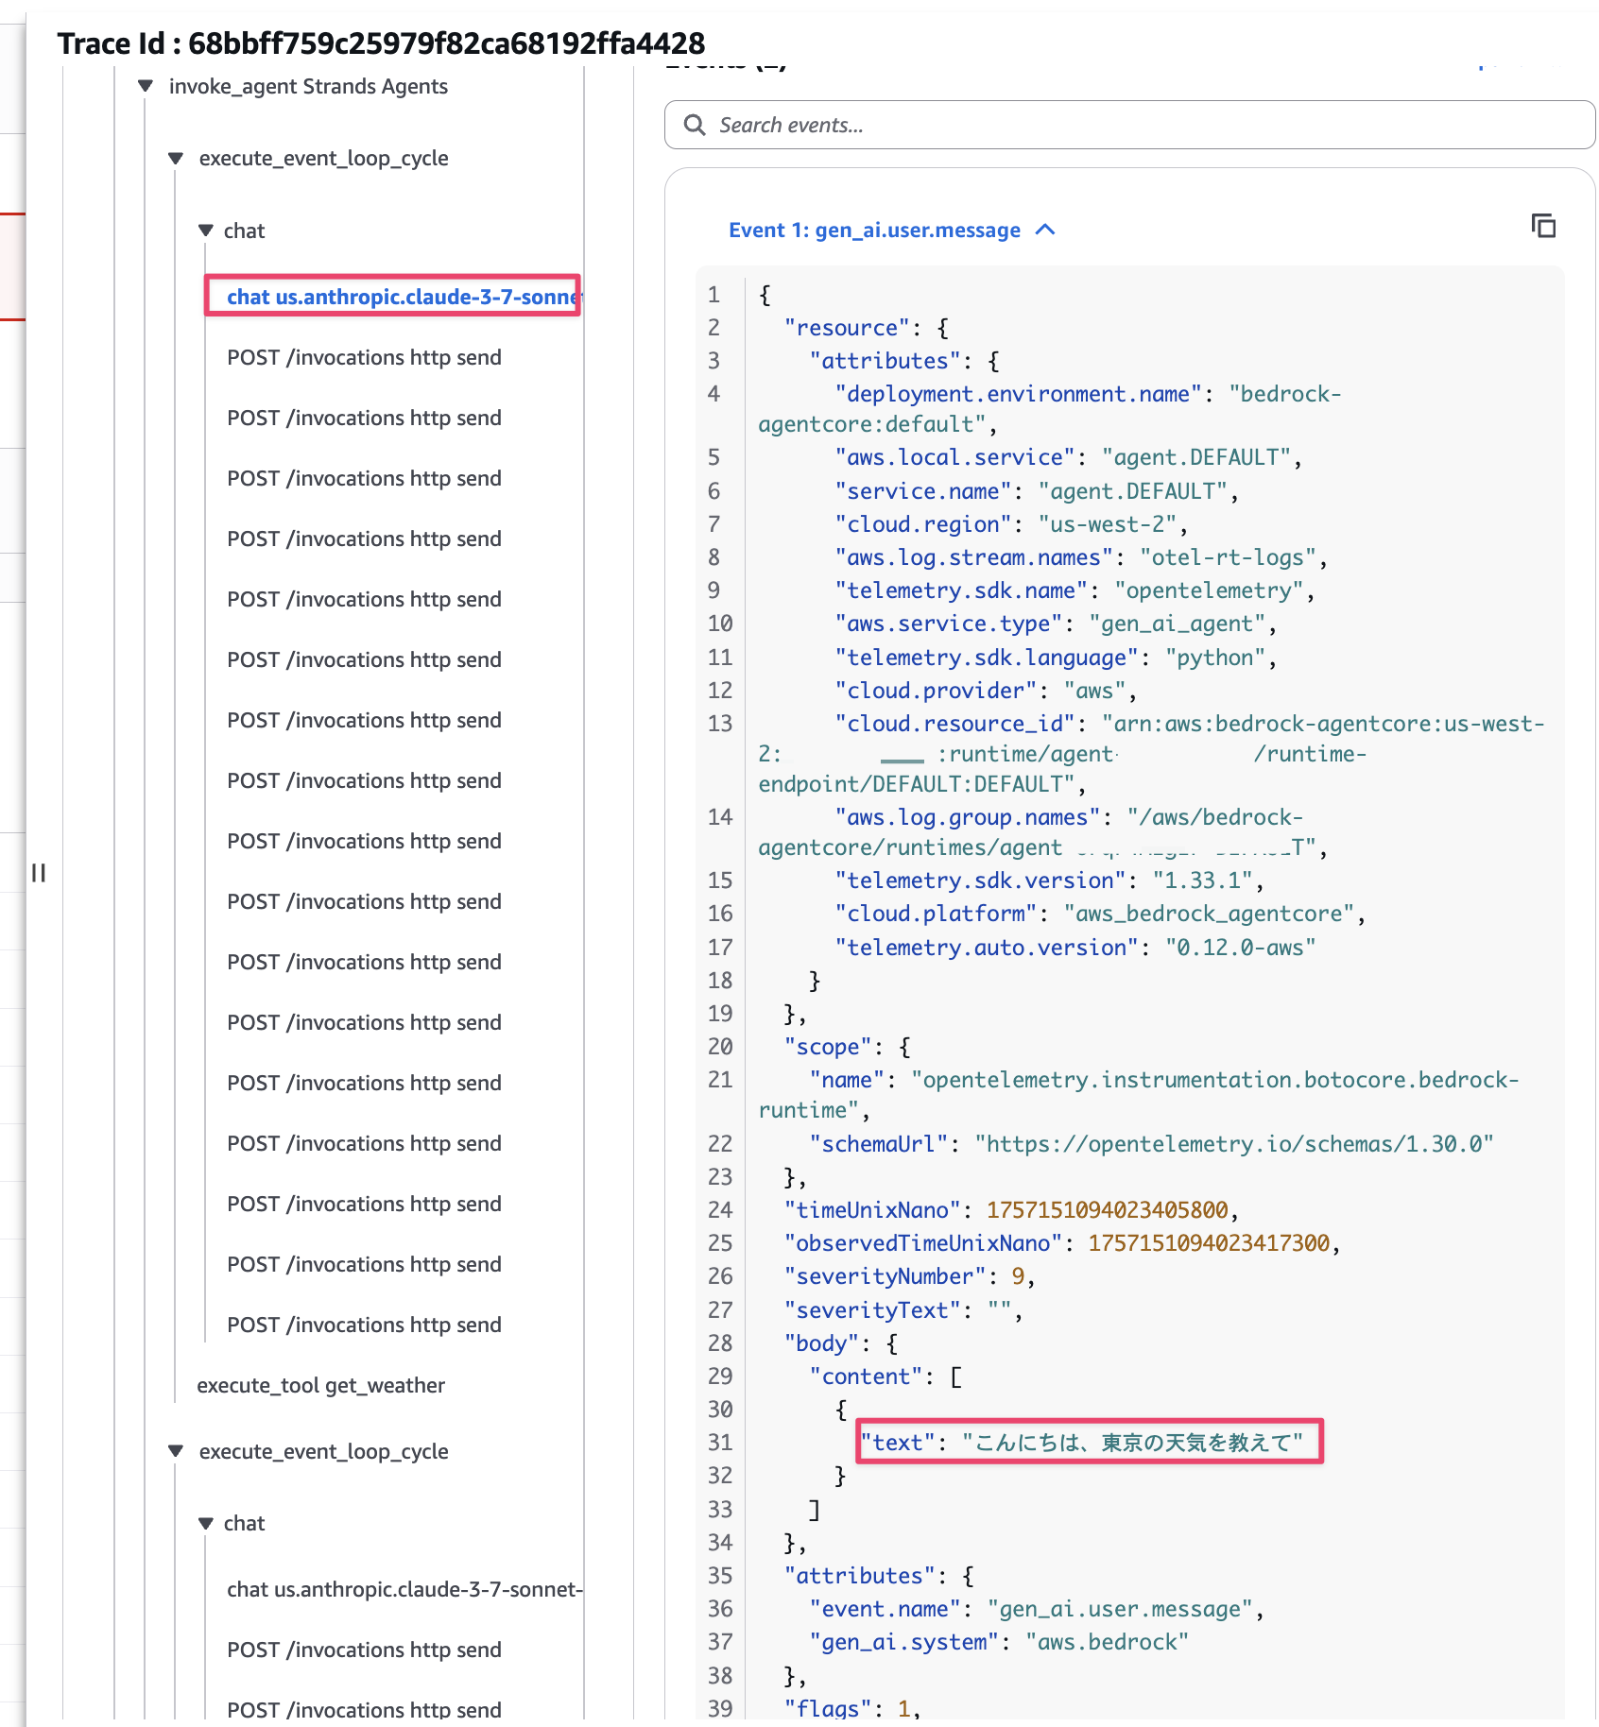Click the "severityNumber": 9 line
This screenshot has height=1727, width=1599.
pyautogui.click(x=909, y=1276)
